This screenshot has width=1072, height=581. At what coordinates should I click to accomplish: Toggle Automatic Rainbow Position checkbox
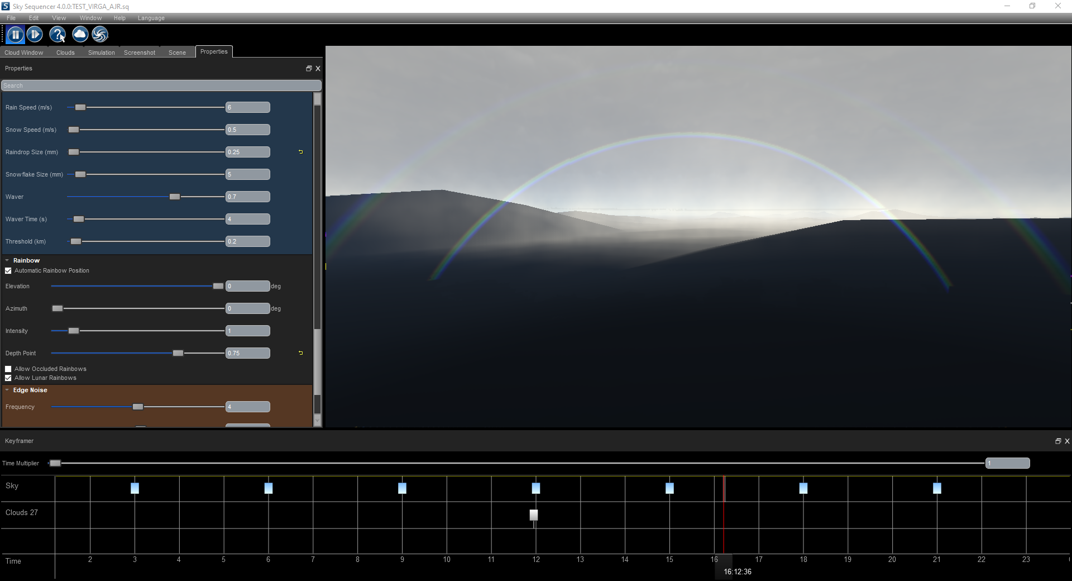click(x=8, y=270)
